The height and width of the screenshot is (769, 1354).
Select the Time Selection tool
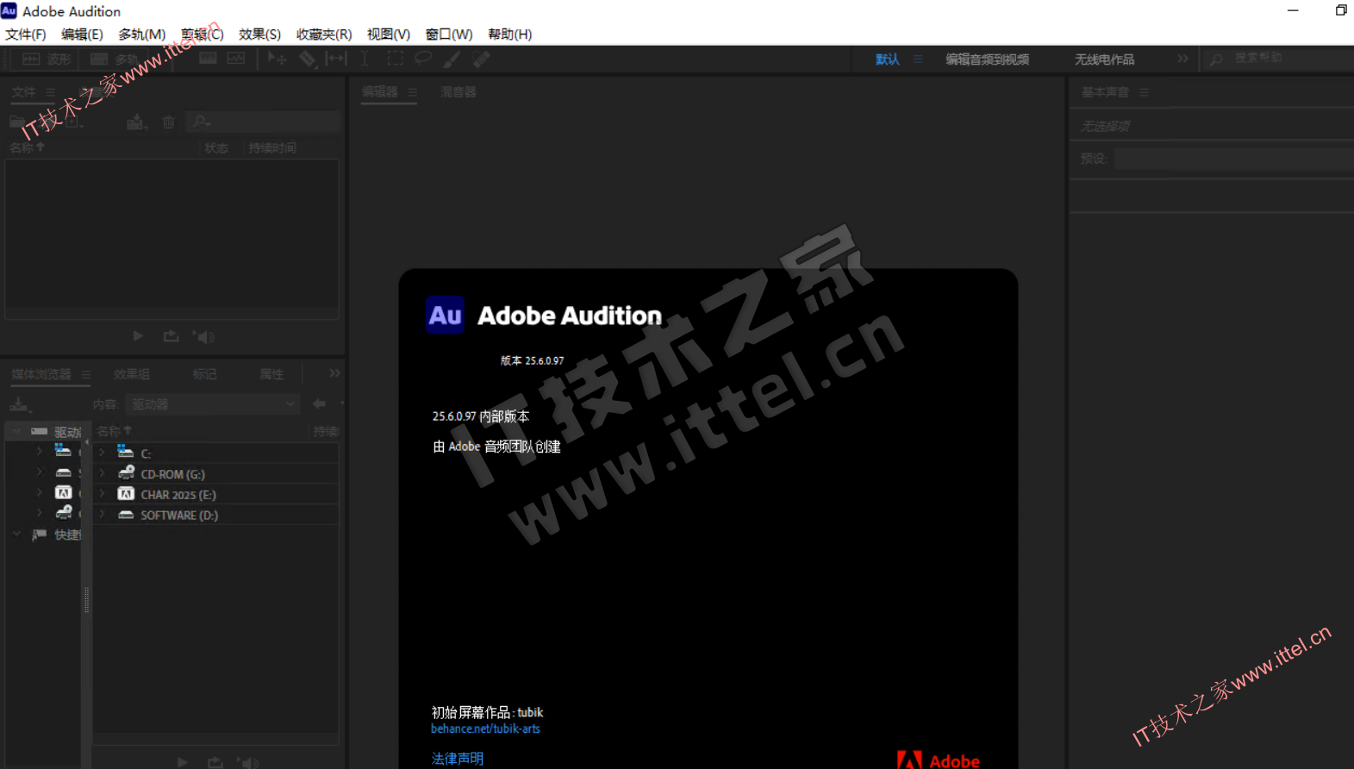pos(365,59)
